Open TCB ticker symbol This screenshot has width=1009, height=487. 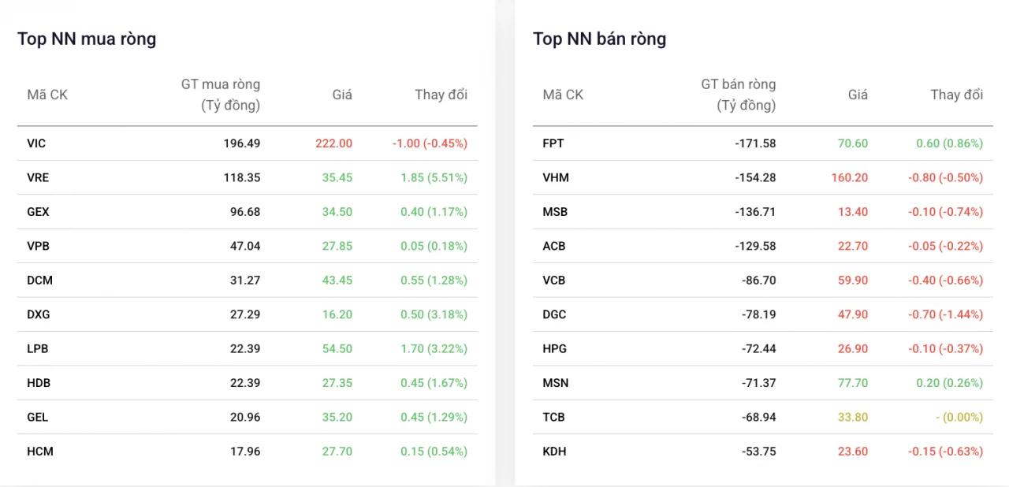(553, 417)
